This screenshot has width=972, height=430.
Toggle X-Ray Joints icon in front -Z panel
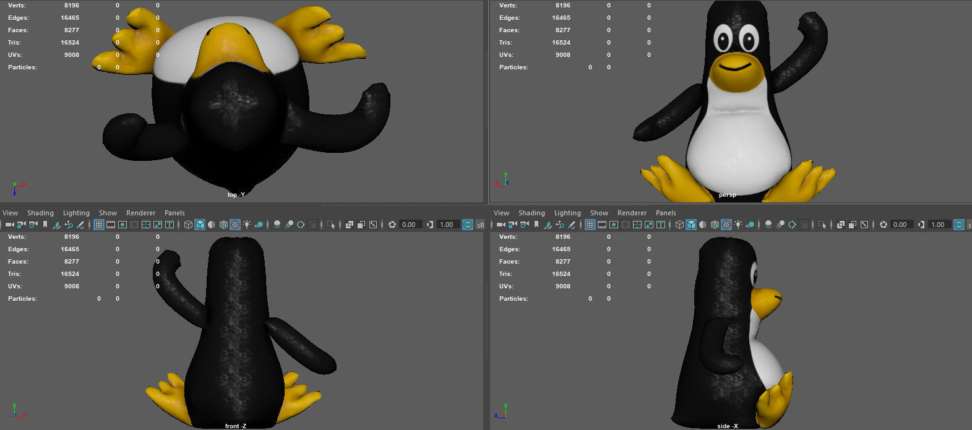coord(373,225)
